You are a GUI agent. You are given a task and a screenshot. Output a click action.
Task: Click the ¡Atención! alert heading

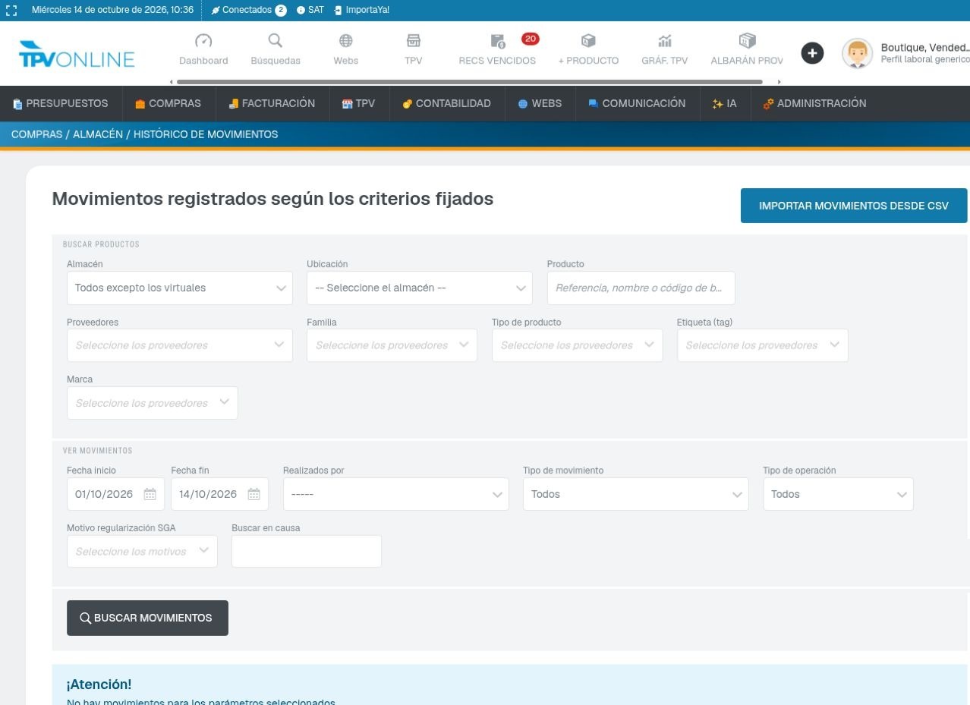(99, 685)
